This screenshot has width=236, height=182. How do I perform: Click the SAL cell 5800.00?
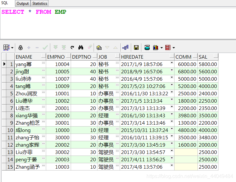tap(208, 64)
